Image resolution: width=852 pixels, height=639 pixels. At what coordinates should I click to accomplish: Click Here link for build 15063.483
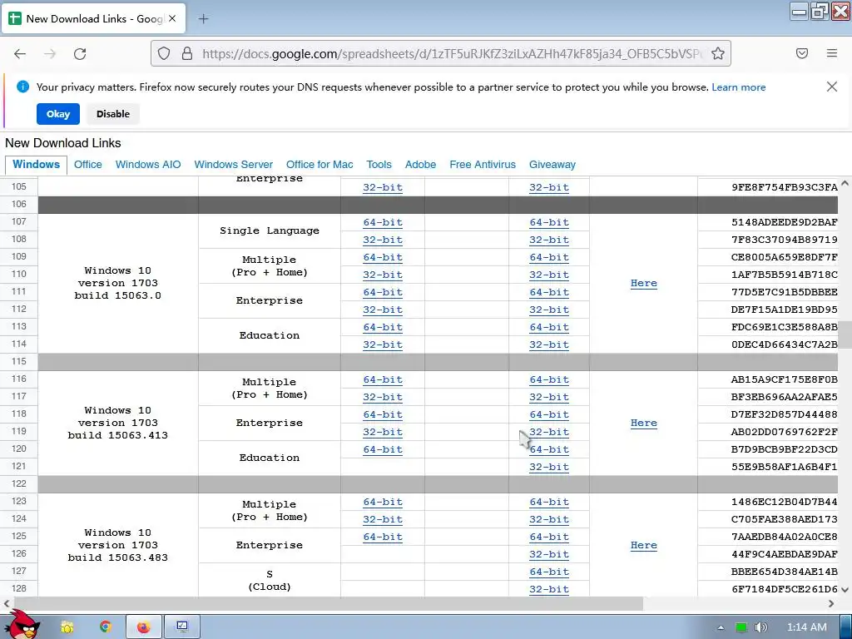click(x=644, y=545)
